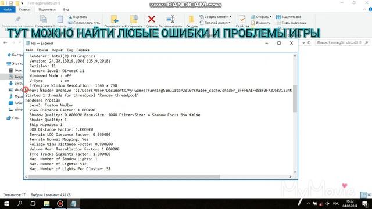Click the Explorer refresh button

(x=309, y=42)
